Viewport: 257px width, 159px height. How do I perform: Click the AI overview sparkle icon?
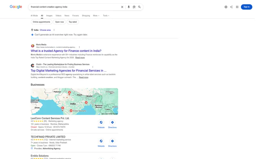[32, 35]
